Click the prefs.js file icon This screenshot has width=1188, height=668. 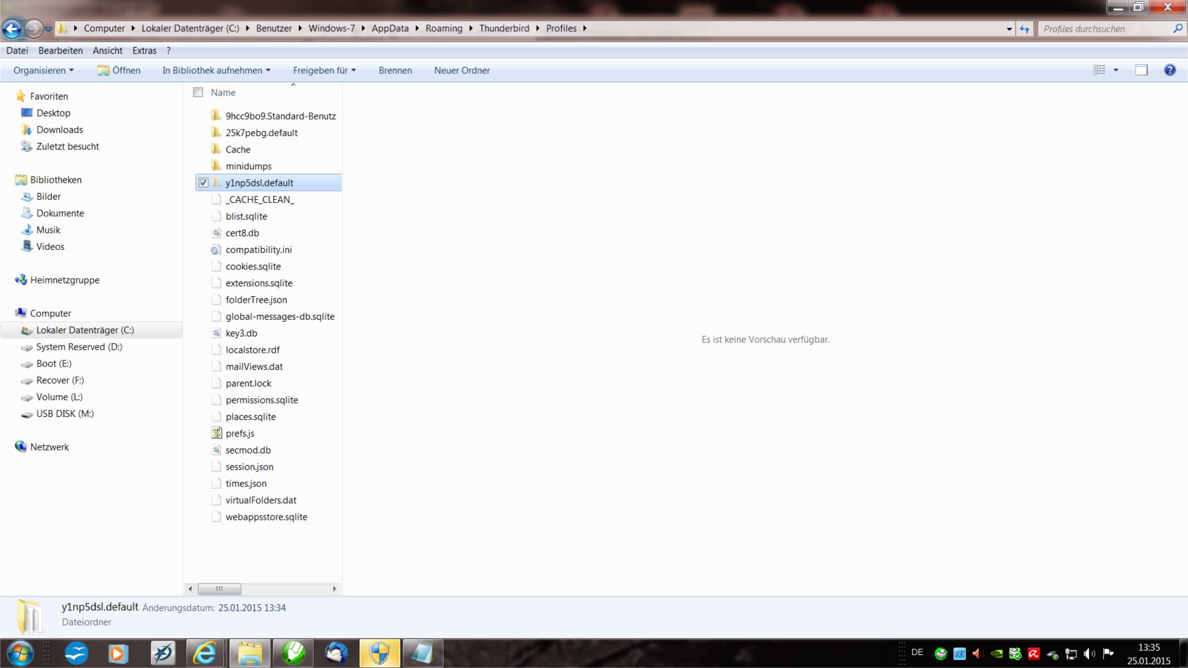[216, 433]
